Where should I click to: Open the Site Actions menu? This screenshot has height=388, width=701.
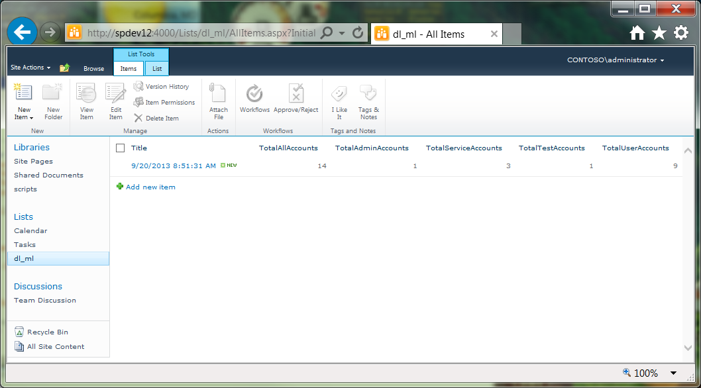coord(30,68)
